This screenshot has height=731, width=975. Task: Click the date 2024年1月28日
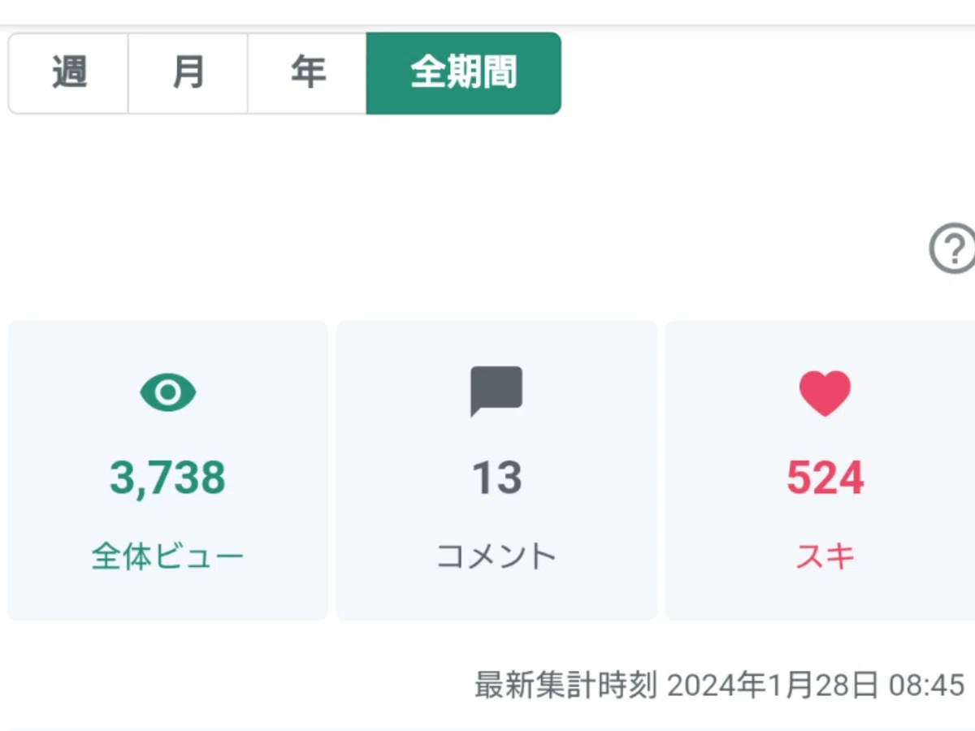[x=773, y=685]
